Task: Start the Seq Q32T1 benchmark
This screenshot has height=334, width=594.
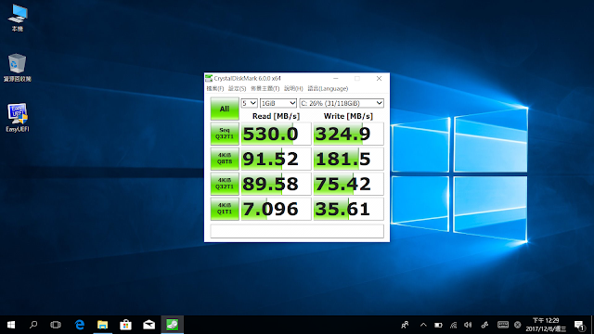Action: [225, 134]
